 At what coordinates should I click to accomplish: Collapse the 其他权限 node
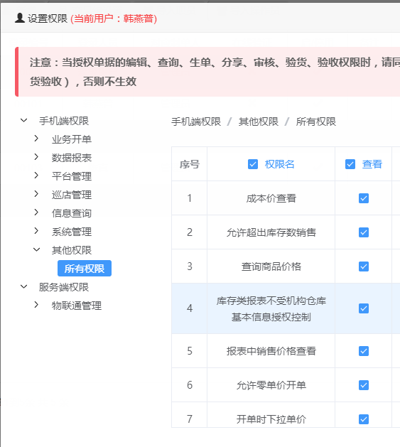coord(37,249)
